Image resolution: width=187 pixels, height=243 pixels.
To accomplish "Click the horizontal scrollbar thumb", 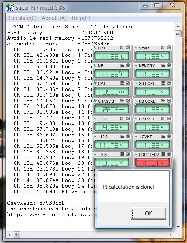I will pos(17,234).
